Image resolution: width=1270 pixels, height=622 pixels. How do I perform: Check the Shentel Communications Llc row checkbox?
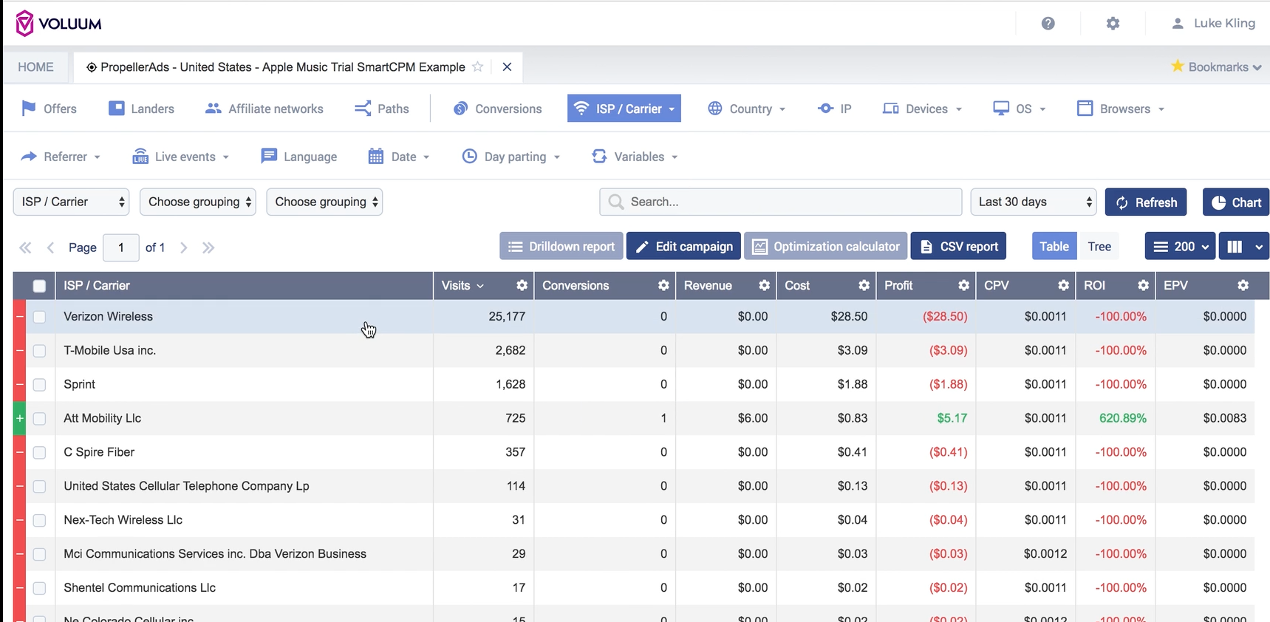[x=39, y=589]
